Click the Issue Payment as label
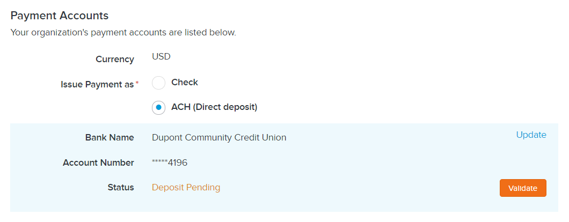569x222 pixels. [x=97, y=85]
